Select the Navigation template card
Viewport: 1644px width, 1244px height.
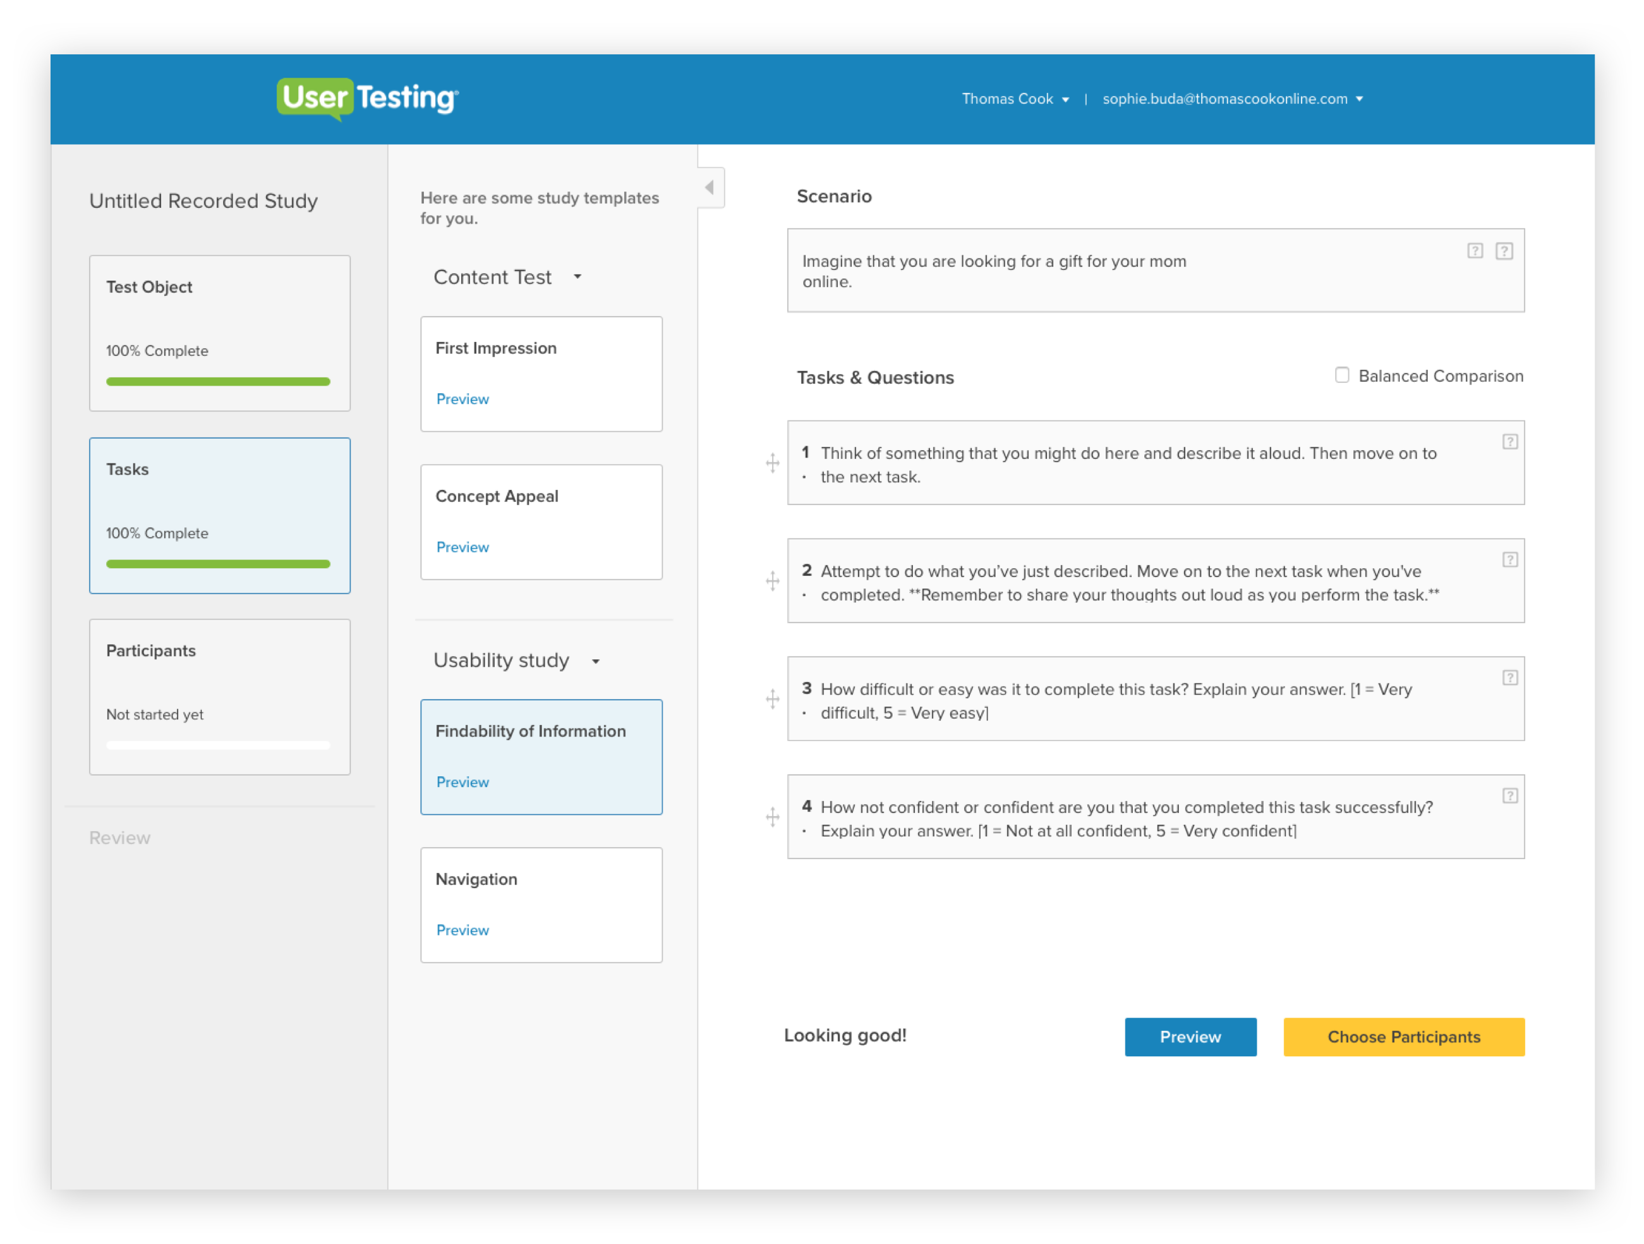click(542, 905)
